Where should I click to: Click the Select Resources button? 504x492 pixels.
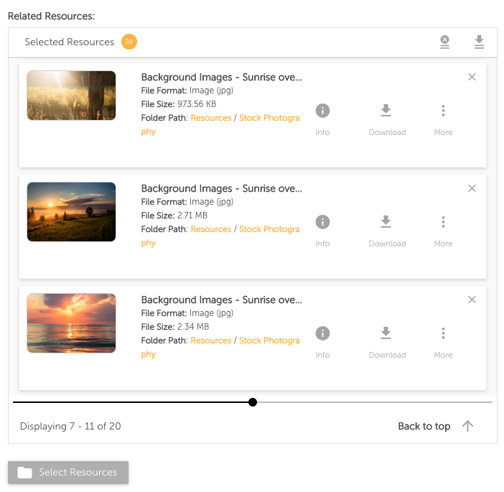pos(68,473)
